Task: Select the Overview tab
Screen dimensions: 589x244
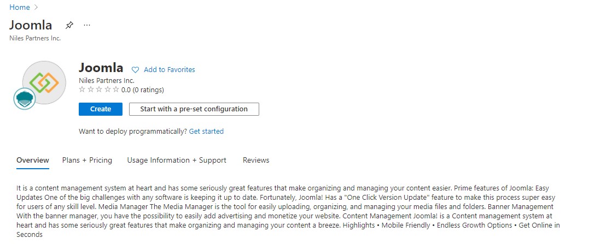Action: click(x=33, y=160)
